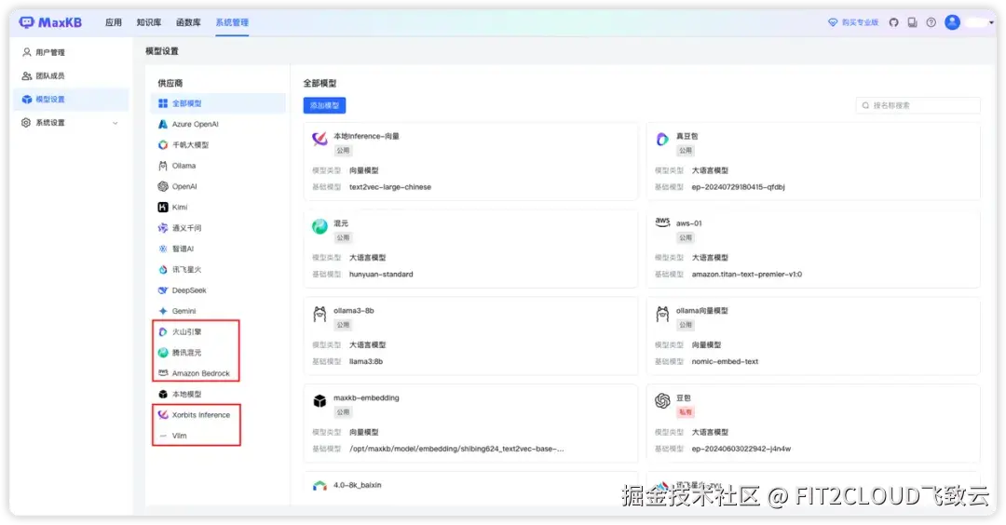Click the MaxKB logo

[50, 22]
